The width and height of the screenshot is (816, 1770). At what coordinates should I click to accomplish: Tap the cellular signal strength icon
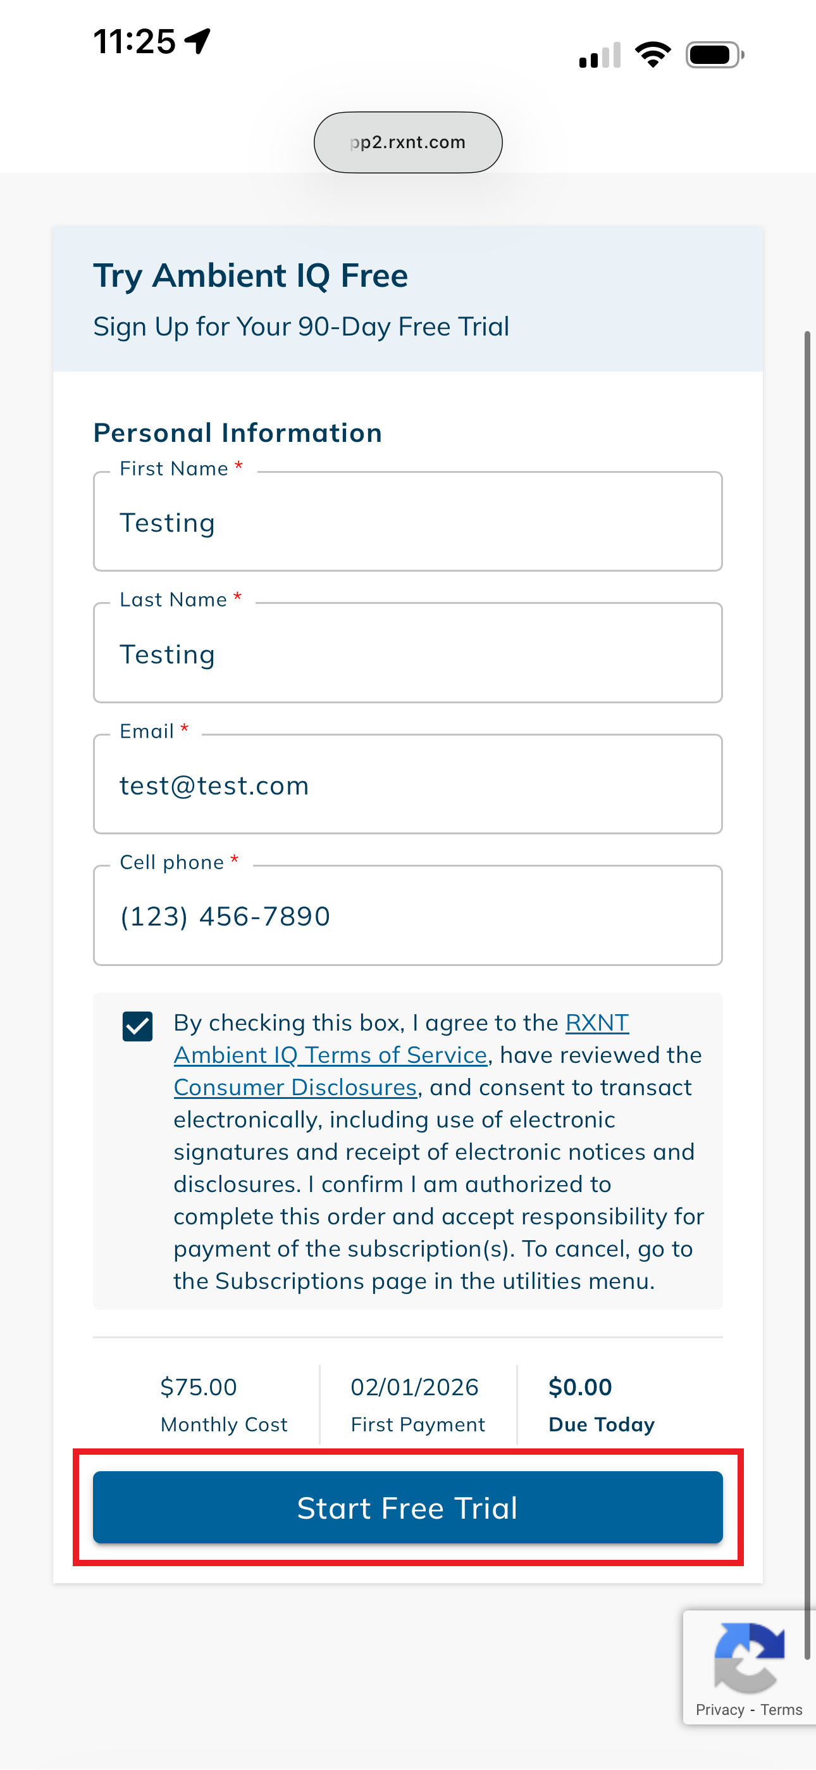(600, 55)
